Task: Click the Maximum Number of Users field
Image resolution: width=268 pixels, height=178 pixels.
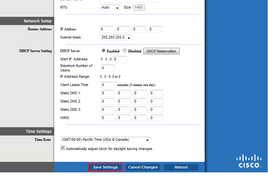Action: click(x=108, y=68)
